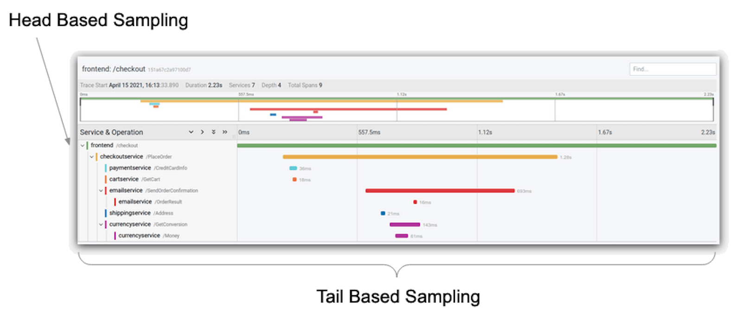Select the currencyservice /Money span row
Viewport: 742px width, 335px height.
tap(398, 236)
